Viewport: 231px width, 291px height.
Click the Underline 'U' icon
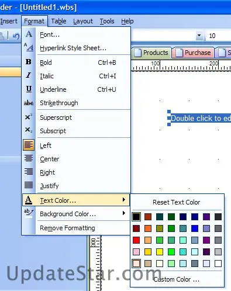[29, 89]
